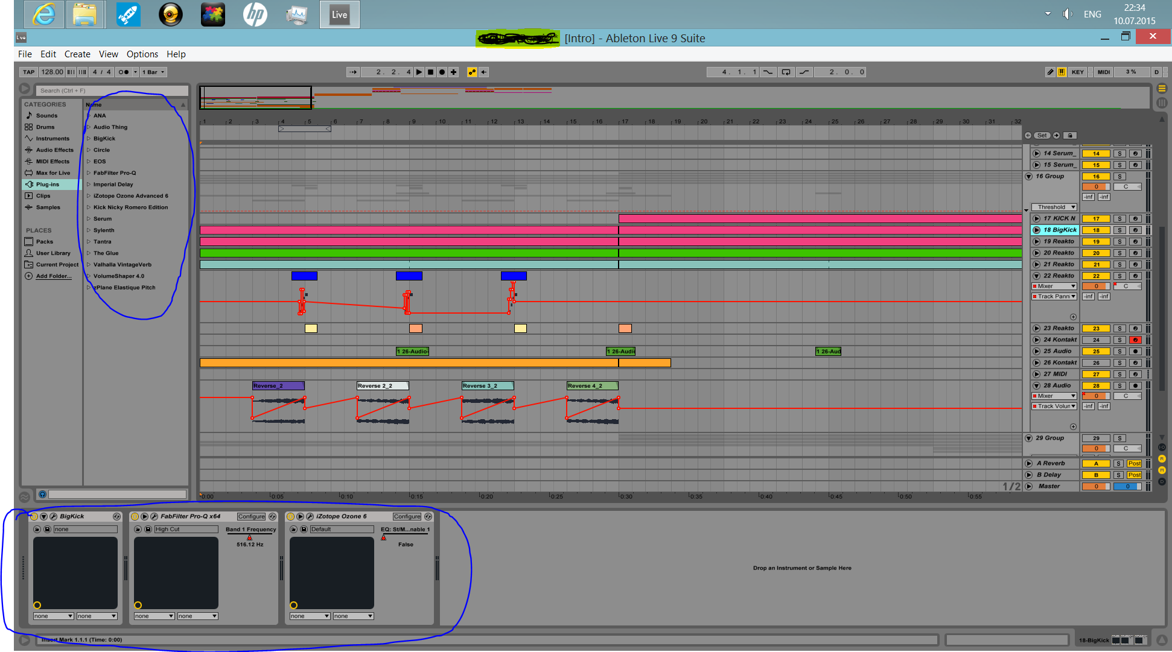
Task: Arm the 25 Audio track for recording
Action: coord(1135,351)
